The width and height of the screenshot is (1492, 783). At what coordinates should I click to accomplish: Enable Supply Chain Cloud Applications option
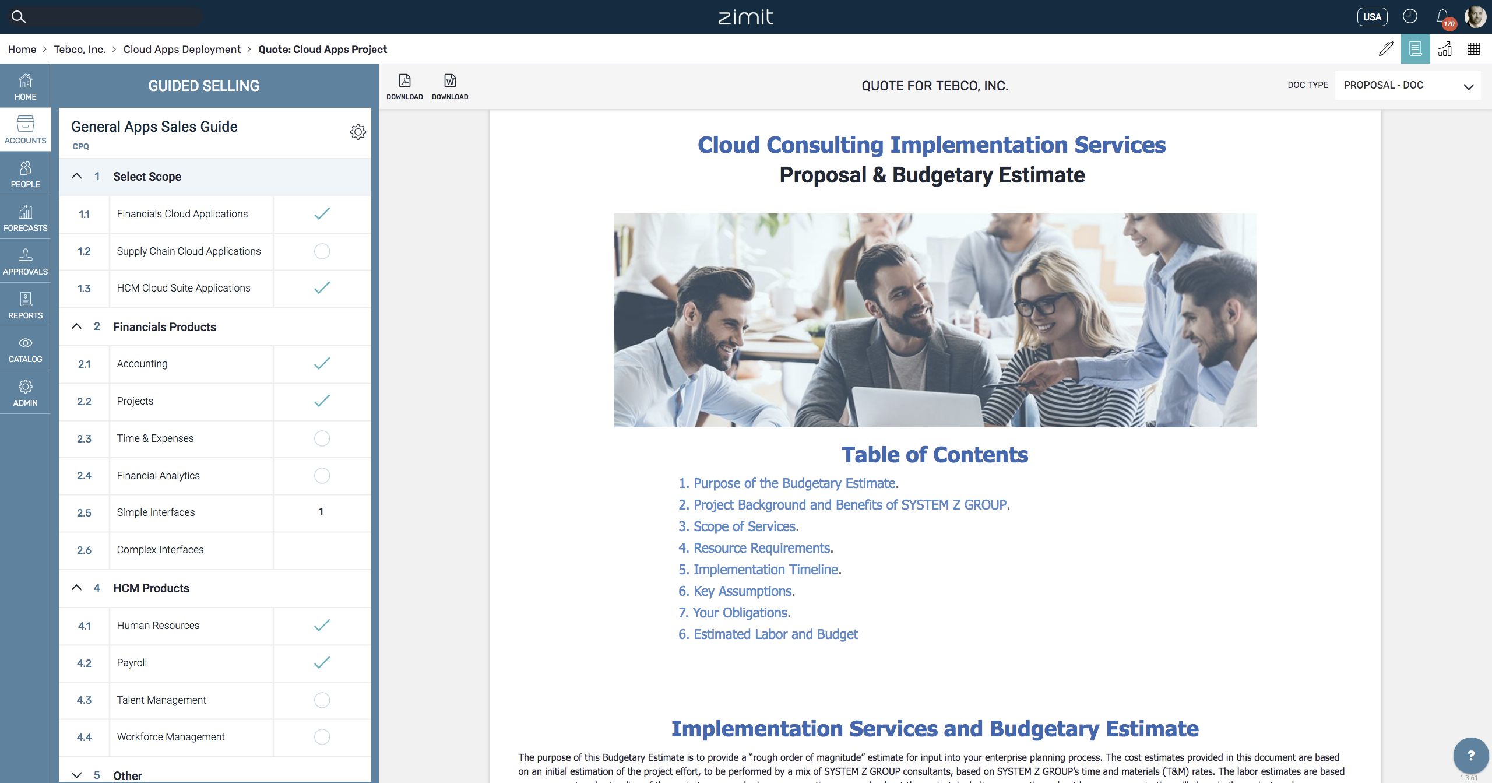coord(322,251)
